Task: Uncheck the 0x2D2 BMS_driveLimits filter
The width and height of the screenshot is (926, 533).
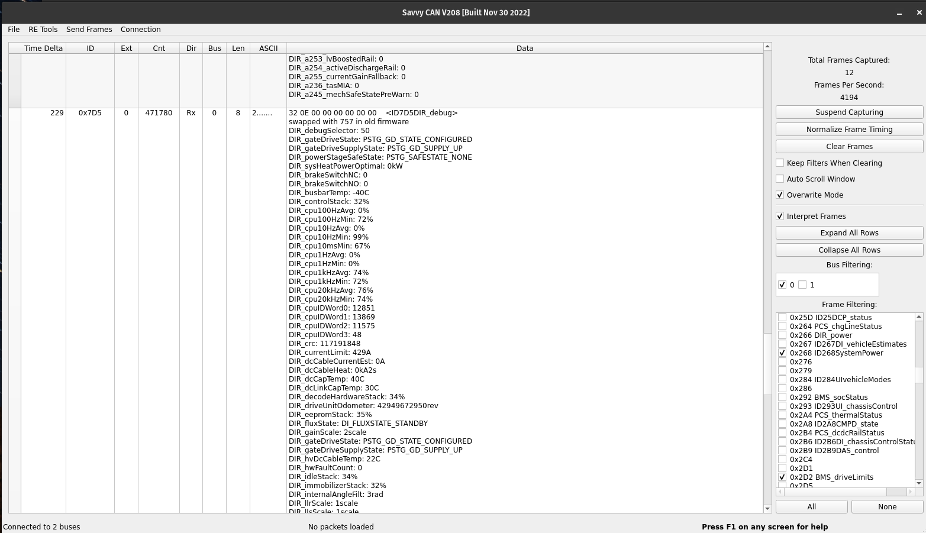Action: point(782,477)
